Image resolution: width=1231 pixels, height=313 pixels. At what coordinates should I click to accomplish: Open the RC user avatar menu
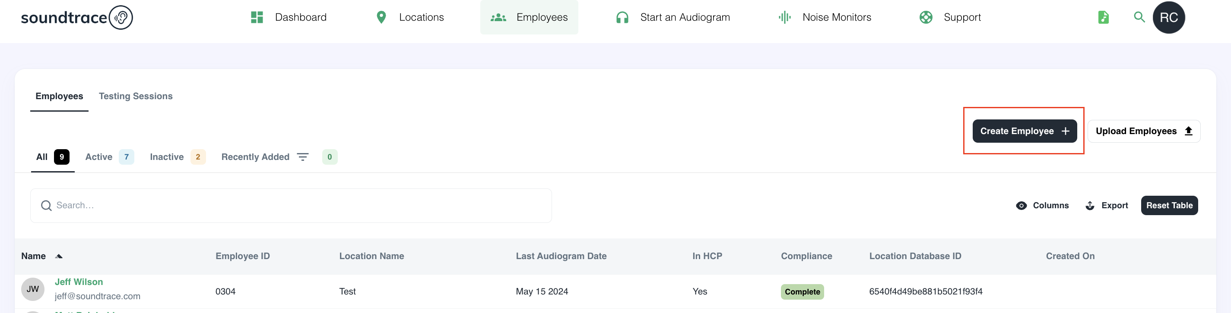point(1169,18)
